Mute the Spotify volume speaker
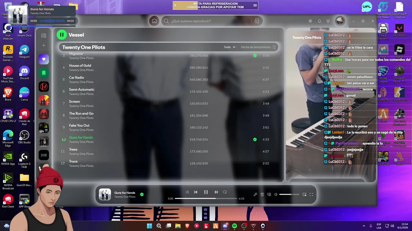This screenshot has height=231, width=412. (x=276, y=194)
